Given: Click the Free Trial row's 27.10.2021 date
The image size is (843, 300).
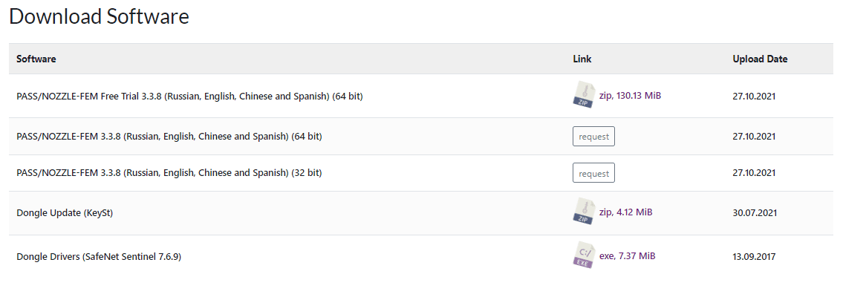Looking at the screenshot, I should point(754,97).
